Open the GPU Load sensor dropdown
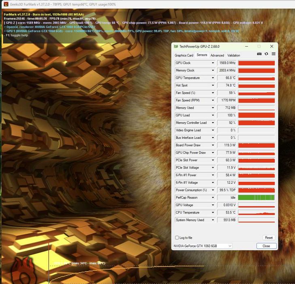 tap(213, 115)
